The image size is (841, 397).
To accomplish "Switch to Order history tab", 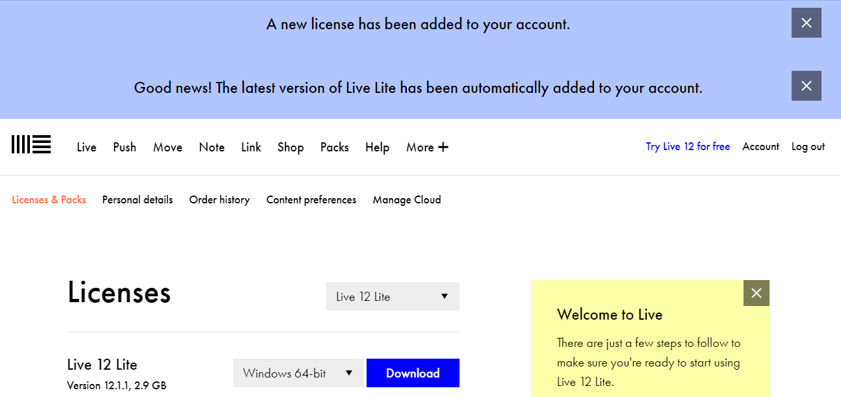I will (219, 199).
